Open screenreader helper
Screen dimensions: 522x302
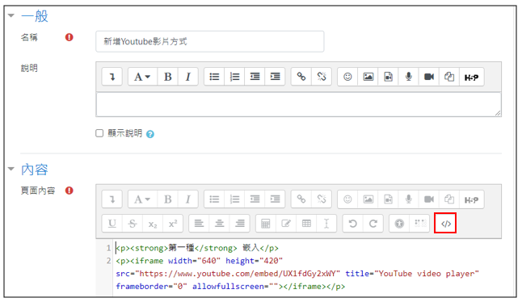(x=419, y=223)
